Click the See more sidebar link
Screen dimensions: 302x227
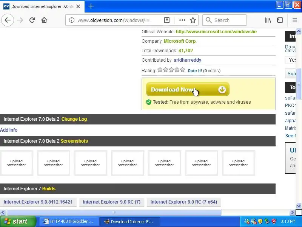[290, 136]
